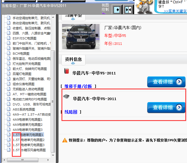
Task: Open the 线路图 link
Action: coord(71,112)
